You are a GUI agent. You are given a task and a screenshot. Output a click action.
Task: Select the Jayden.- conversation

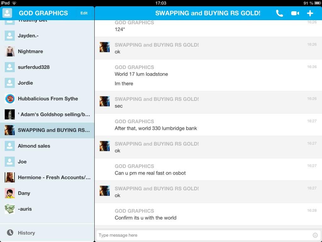coord(28,36)
